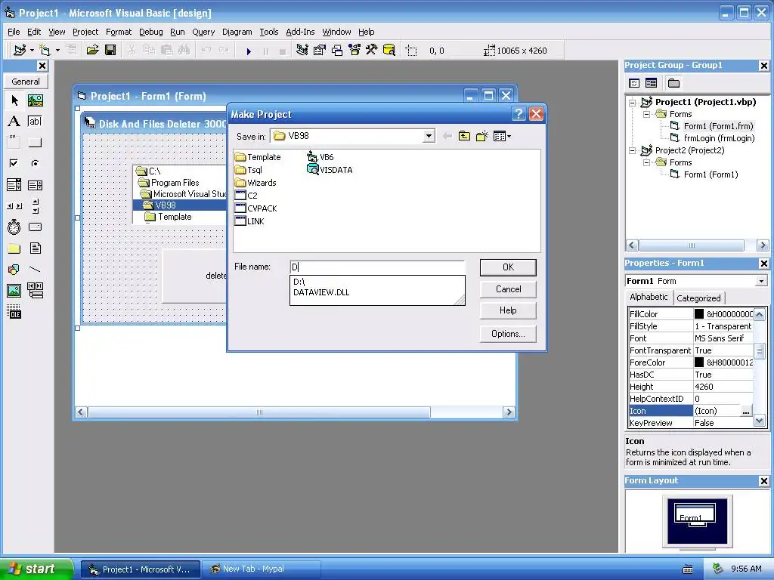The width and height of the screenshot is (774, 580).
Task: Select the Shape control tool
Action: click(x=14, y=270)
